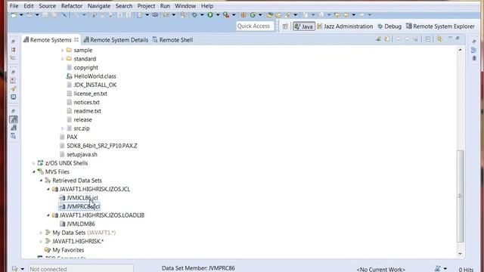Expand the My Data Sets filter
Image resolution: width=484 pixels, height=272 pixels.
pyautogui.click(x=41, y=233)
